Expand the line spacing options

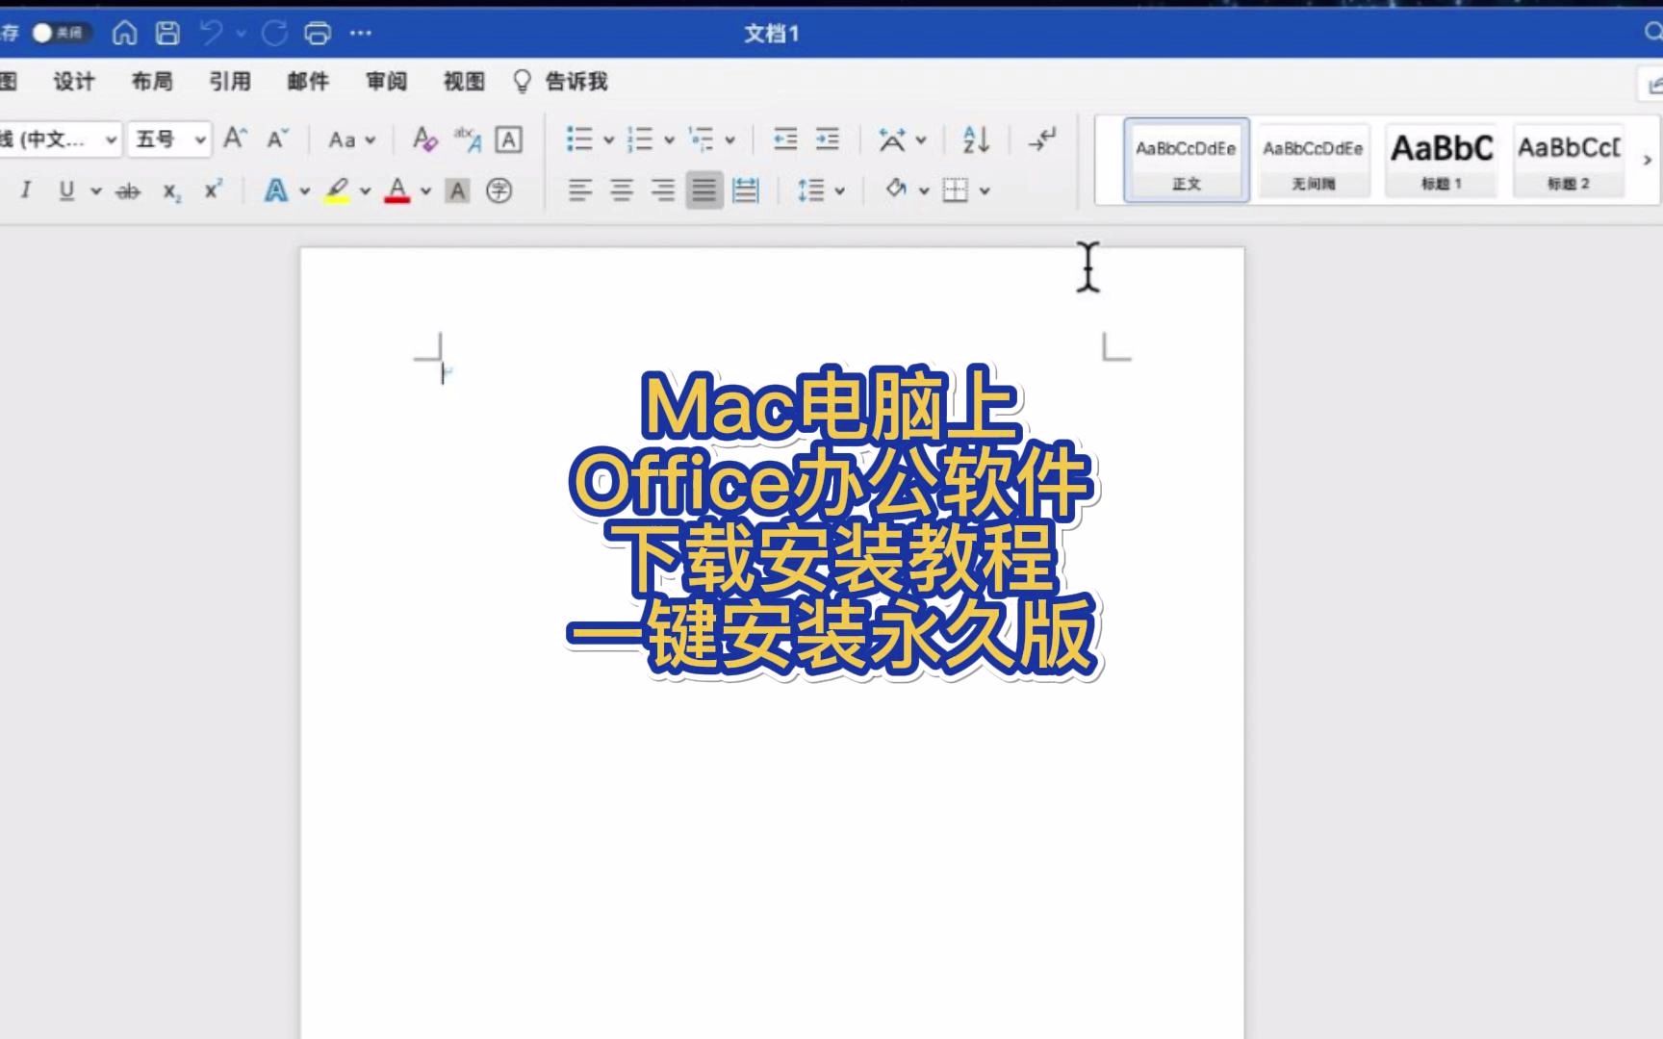click(839, 190)
